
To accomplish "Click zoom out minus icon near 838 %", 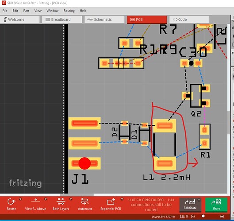I will pos(193,217).
